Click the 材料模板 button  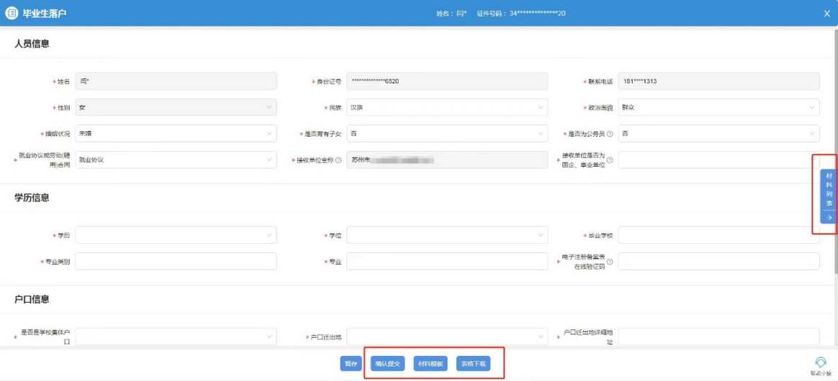coord(431,364)
